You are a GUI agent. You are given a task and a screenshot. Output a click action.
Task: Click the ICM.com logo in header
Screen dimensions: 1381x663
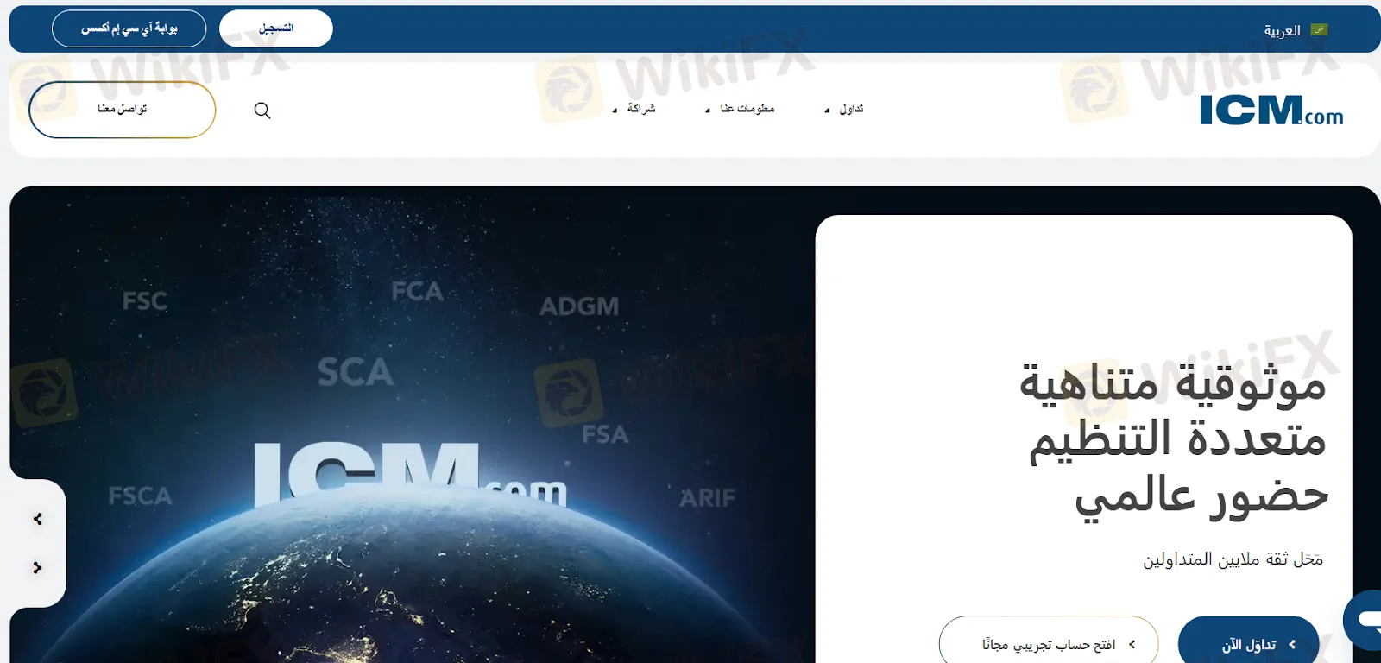tap(1271, 110)
